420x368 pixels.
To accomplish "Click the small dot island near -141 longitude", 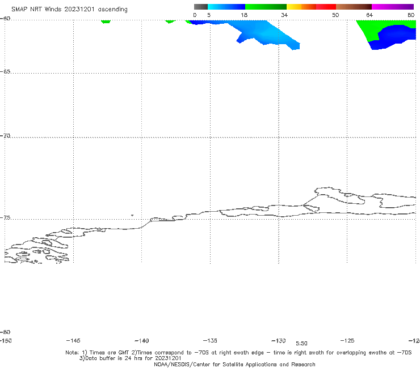I will 132,215.
